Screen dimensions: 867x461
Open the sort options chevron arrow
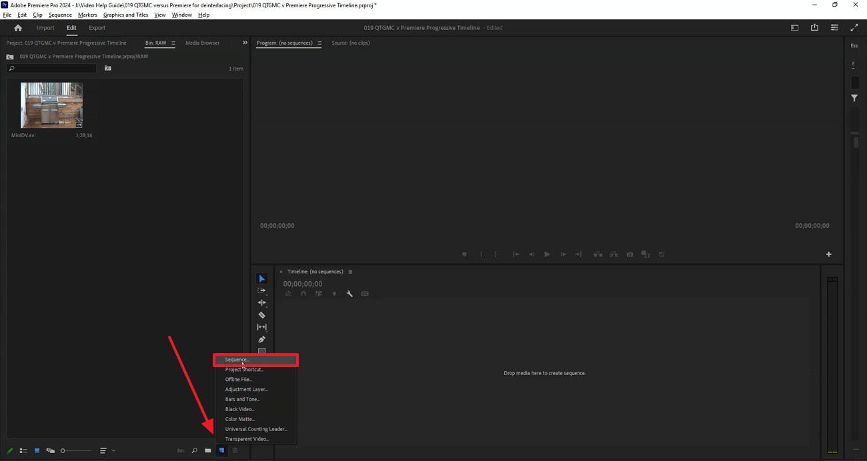[x=113, y=450]
